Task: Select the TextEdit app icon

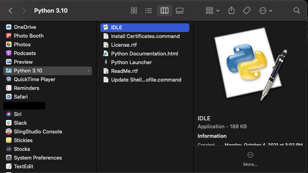Action: [9, 166]
